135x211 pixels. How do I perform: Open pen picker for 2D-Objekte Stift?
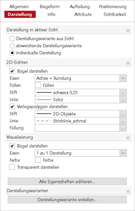pyautogui.click(x=123, y=114)
